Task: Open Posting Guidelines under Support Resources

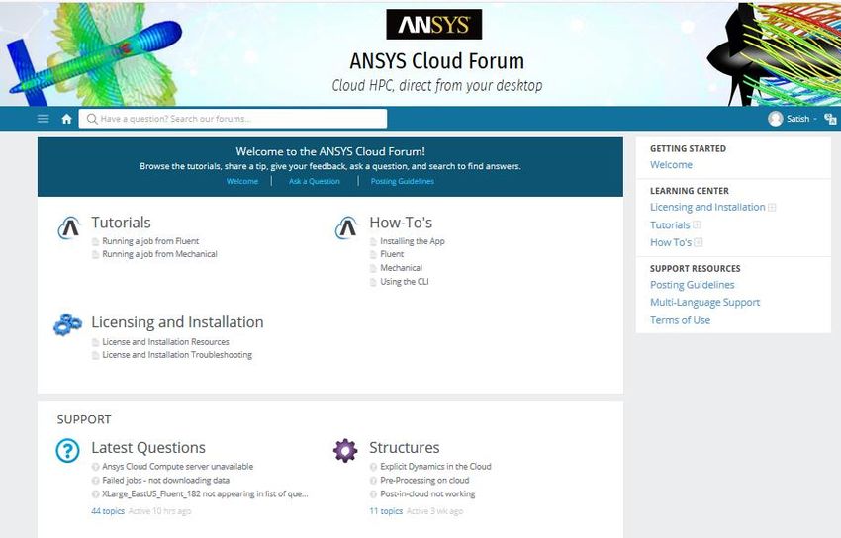Action: click(692, 285)
